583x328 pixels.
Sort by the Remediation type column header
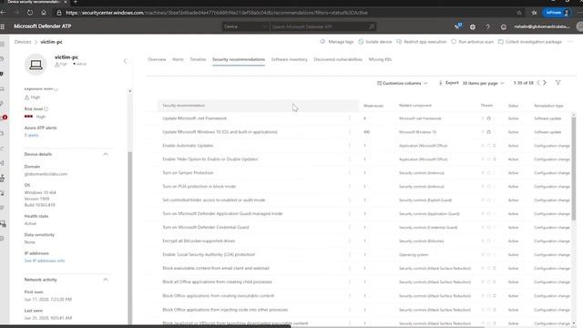tap(548, 106)
